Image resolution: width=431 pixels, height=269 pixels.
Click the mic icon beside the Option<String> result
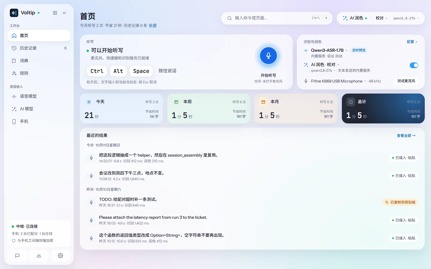(x=91, y=238)
